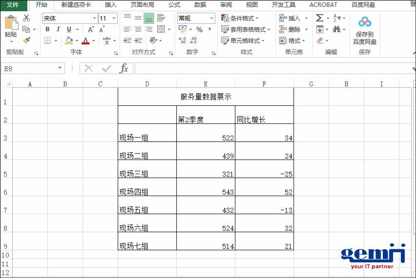
Task: Toggle Underline formatting
Action: click(69, 29)
